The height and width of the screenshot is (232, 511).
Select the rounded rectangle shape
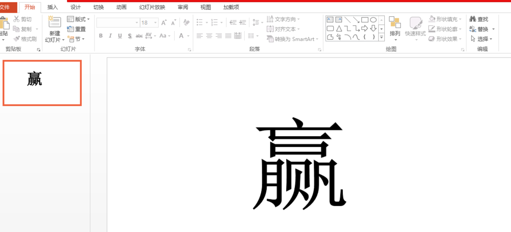(330, 29)
